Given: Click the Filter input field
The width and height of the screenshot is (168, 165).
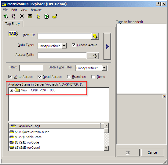Looking at the screenshot, I should pyautogui.click(x=31, y=68).
